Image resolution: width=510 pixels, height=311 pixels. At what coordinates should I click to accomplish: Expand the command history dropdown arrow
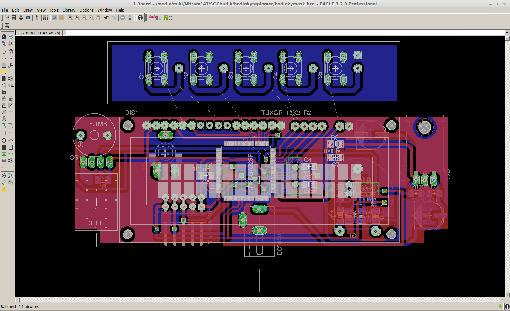coord(507,33)
